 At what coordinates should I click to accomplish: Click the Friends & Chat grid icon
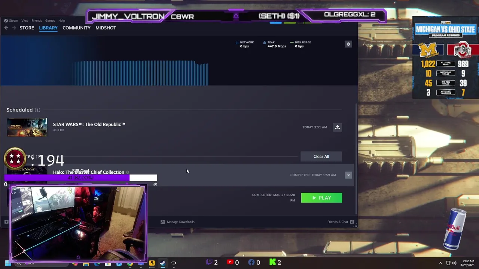352,222
